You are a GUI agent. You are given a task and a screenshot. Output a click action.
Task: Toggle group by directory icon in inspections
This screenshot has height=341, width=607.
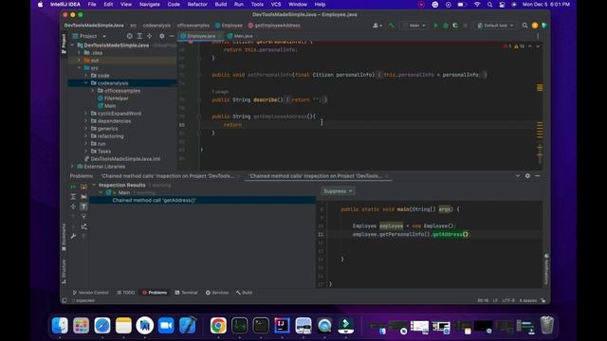[84, 197]
